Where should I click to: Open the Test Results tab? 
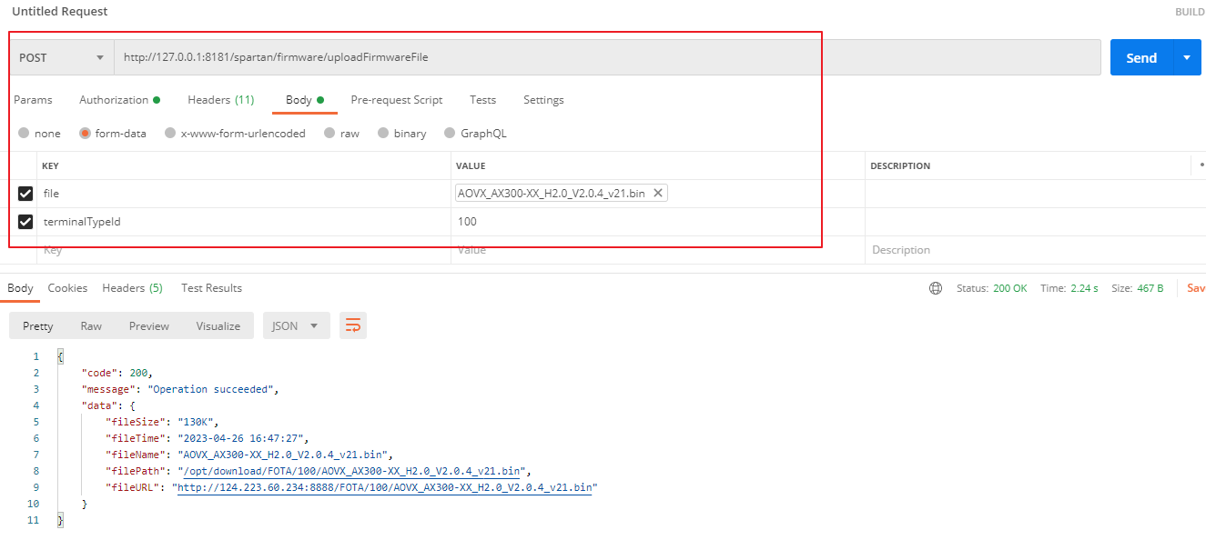click(x=211, y=288)
